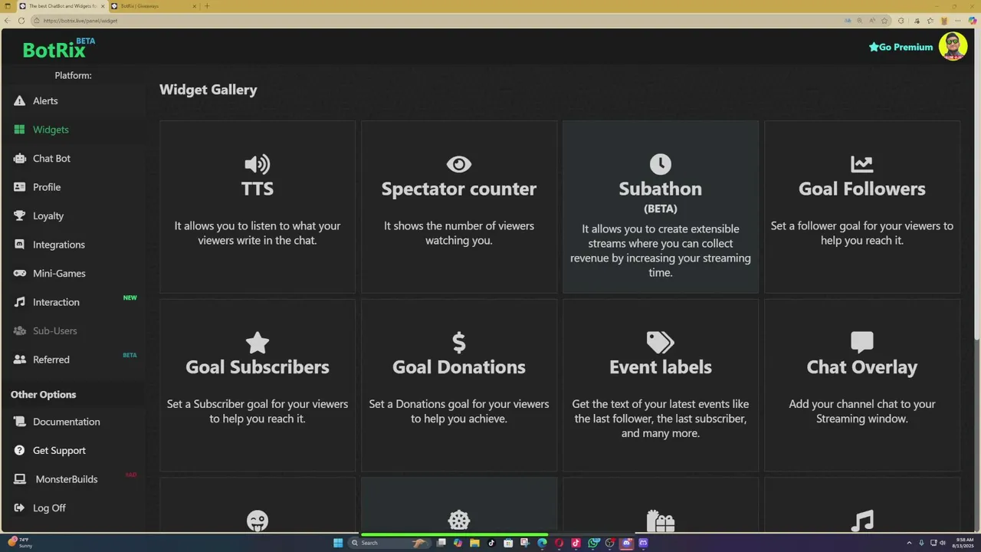
Task: Click the Subathon (BETA) label
Action: tap(660, 209)
